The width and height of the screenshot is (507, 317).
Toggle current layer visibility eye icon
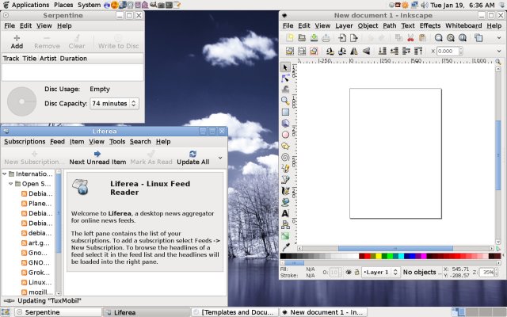coord(348,273)
